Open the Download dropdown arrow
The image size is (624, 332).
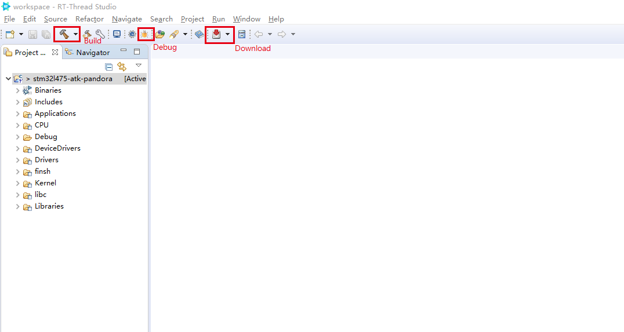tap(228, 34)
